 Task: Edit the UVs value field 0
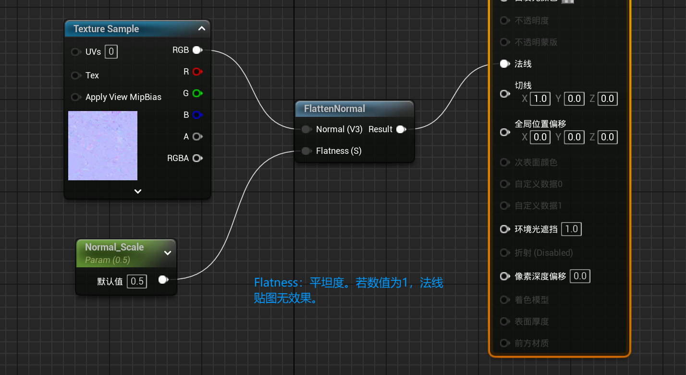tap(111, 51)
